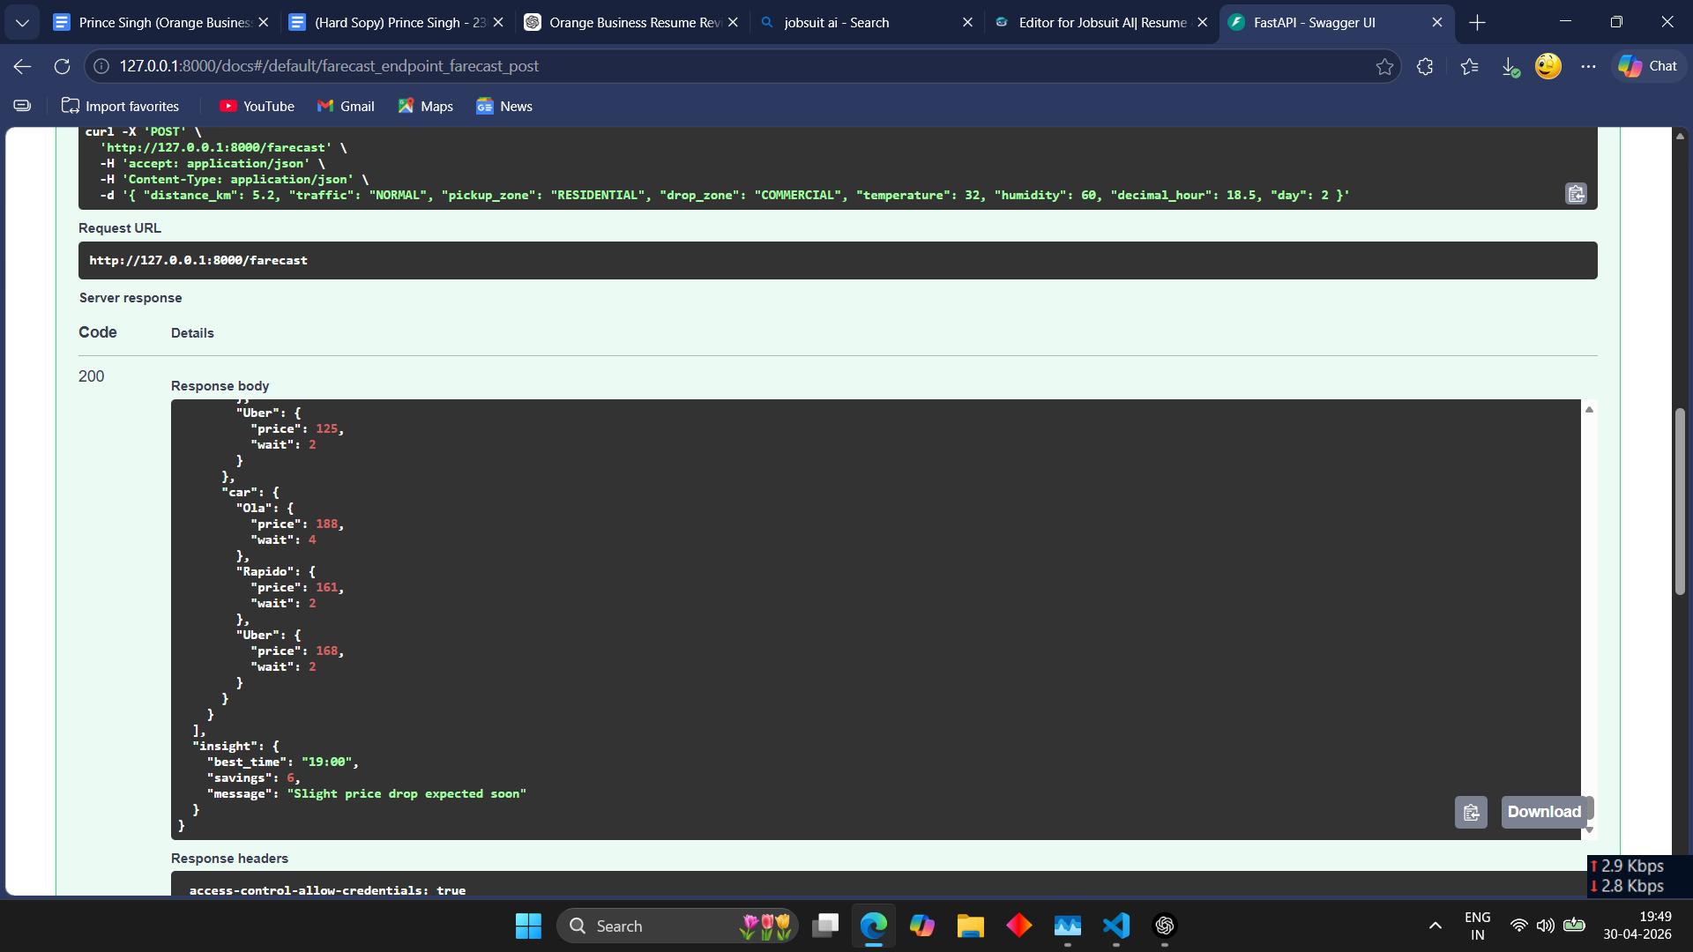This screenshot has width=1693, height=952.
Task: Open the volume control in tray
Action: [1545, 926]
